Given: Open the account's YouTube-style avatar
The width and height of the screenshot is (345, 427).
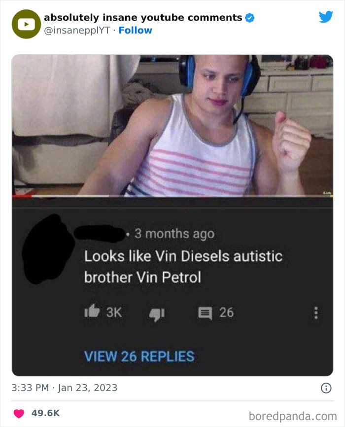Looking at the screenshot, I should pos(26,24).
